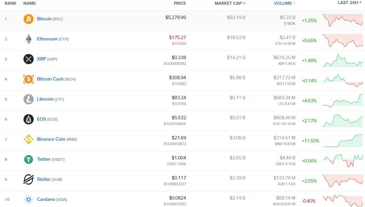Open the Bitcoin Cash [BCH] link
365x207 pixels.
coord(56,79)
